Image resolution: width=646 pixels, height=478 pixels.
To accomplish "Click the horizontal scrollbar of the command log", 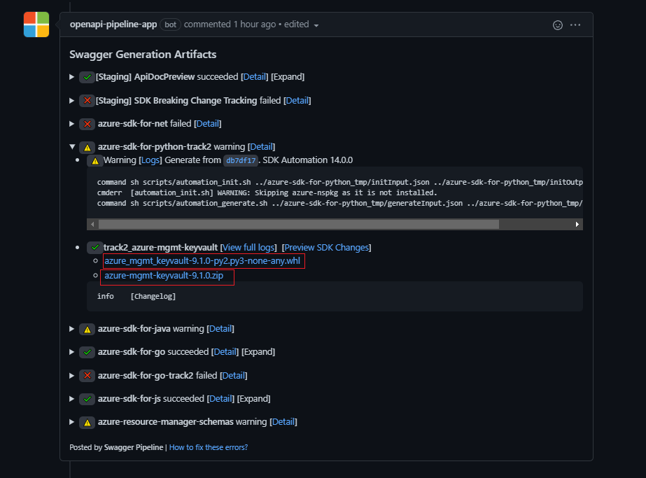I will coord(299,225).
